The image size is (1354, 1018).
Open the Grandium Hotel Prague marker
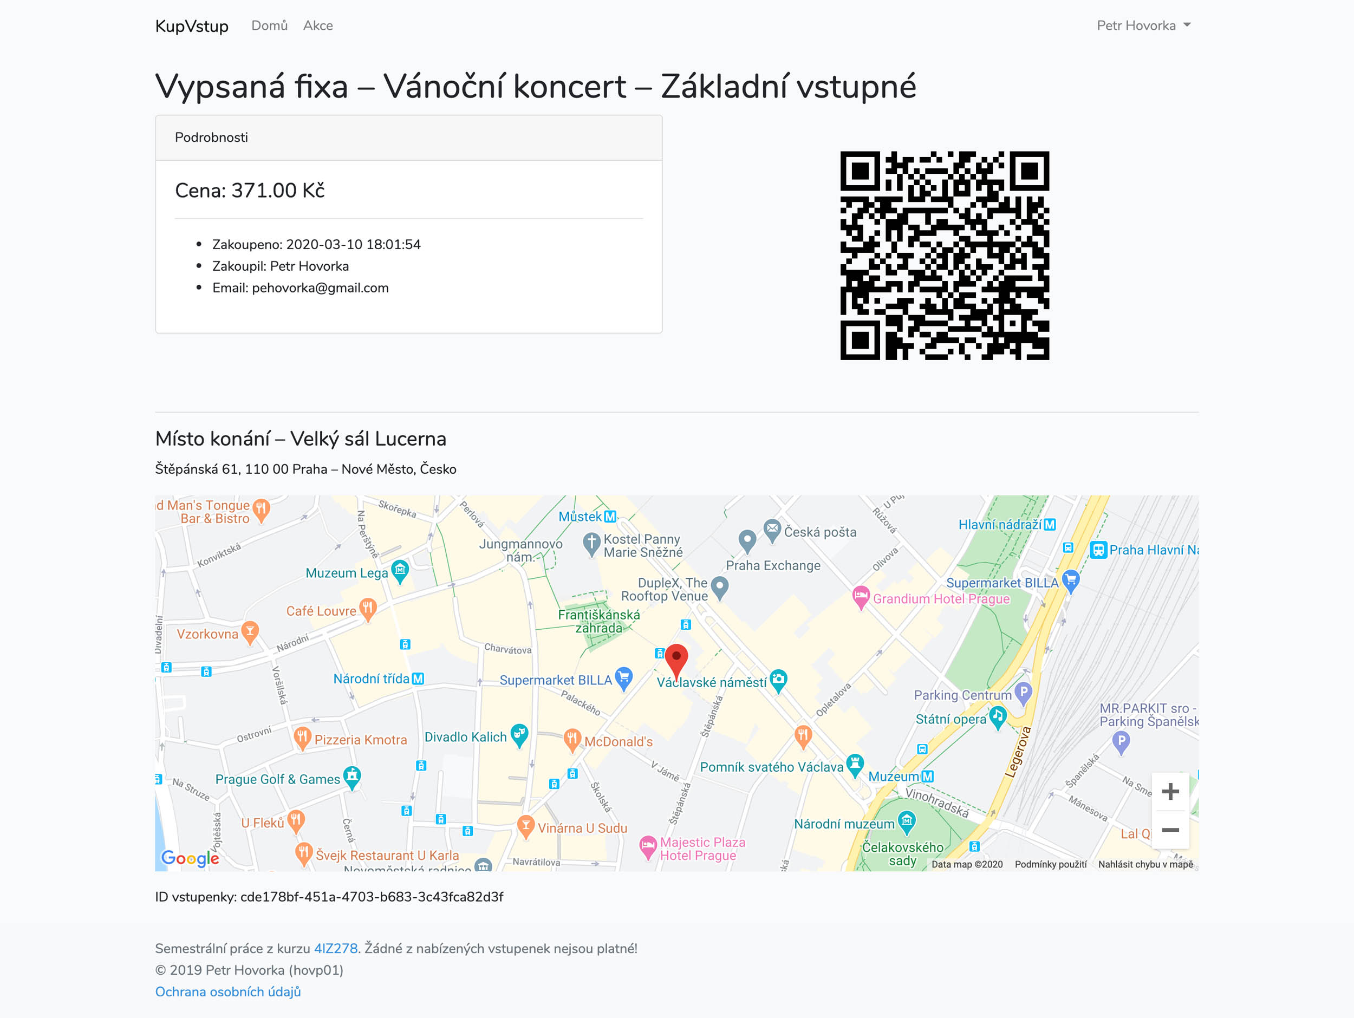[x=861, y=597]
